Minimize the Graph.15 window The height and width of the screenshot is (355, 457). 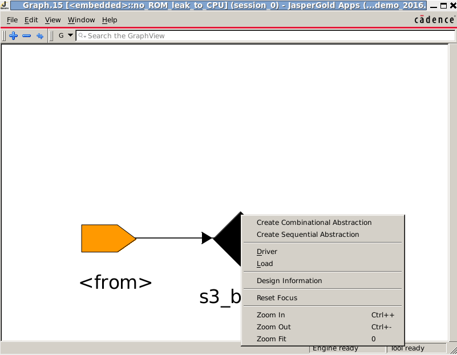click(x=434, y=6)
